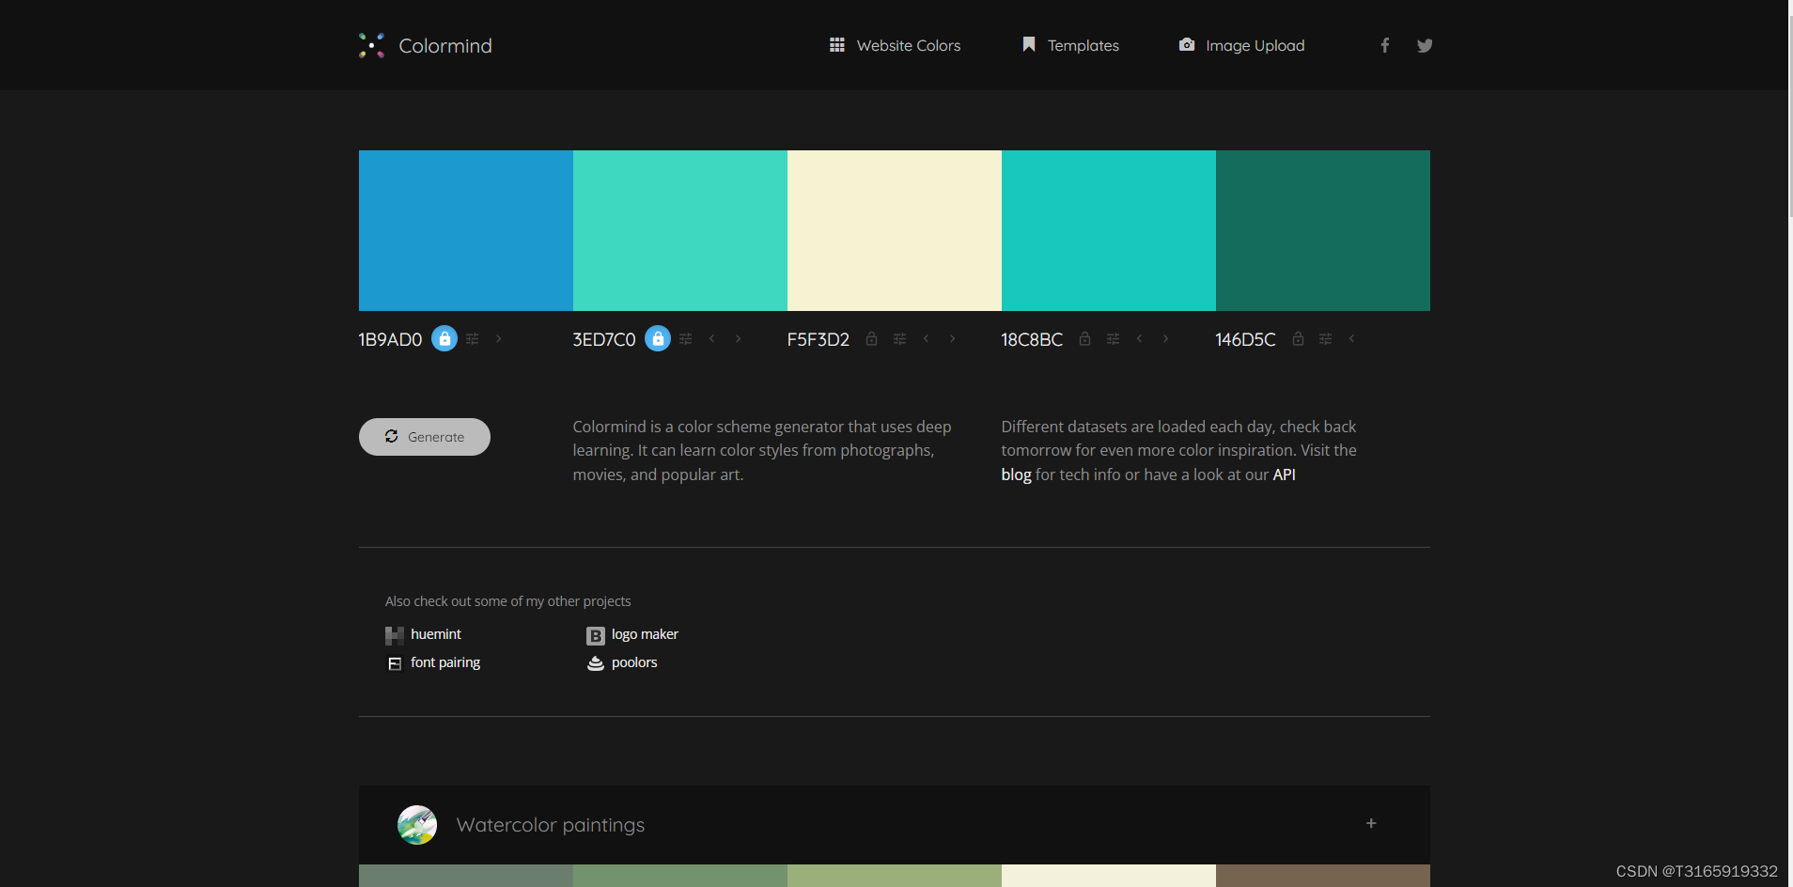This screenshot has width=1793, height=887.
Task: Move 18C8BC right with arrow
Action: click(1166, 338)
